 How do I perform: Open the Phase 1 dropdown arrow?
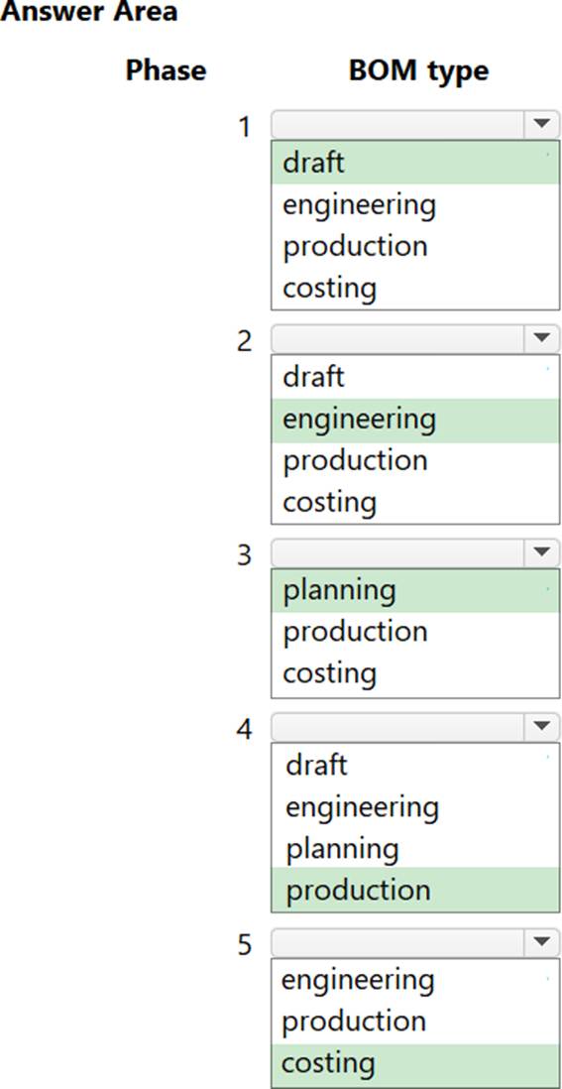click(x=542, y=124)
